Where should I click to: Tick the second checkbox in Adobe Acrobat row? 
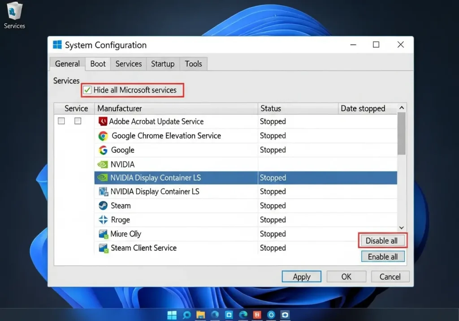click(78, 121)
